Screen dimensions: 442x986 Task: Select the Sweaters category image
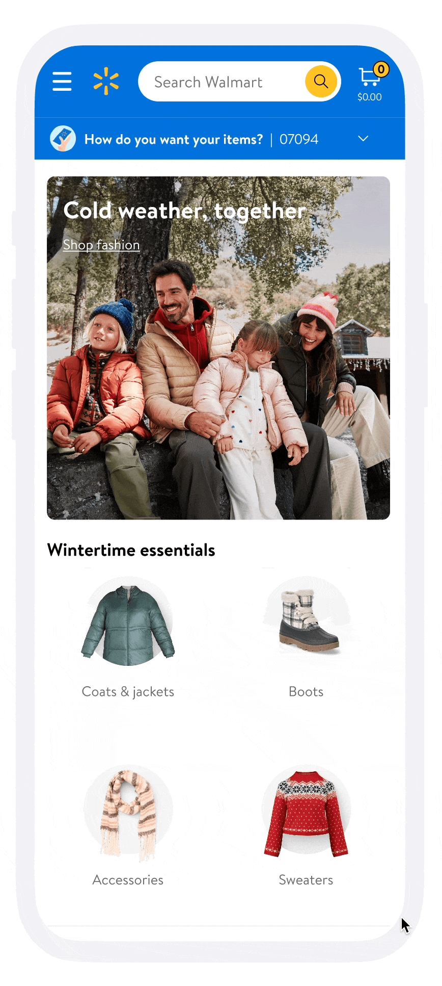[306, 813]
